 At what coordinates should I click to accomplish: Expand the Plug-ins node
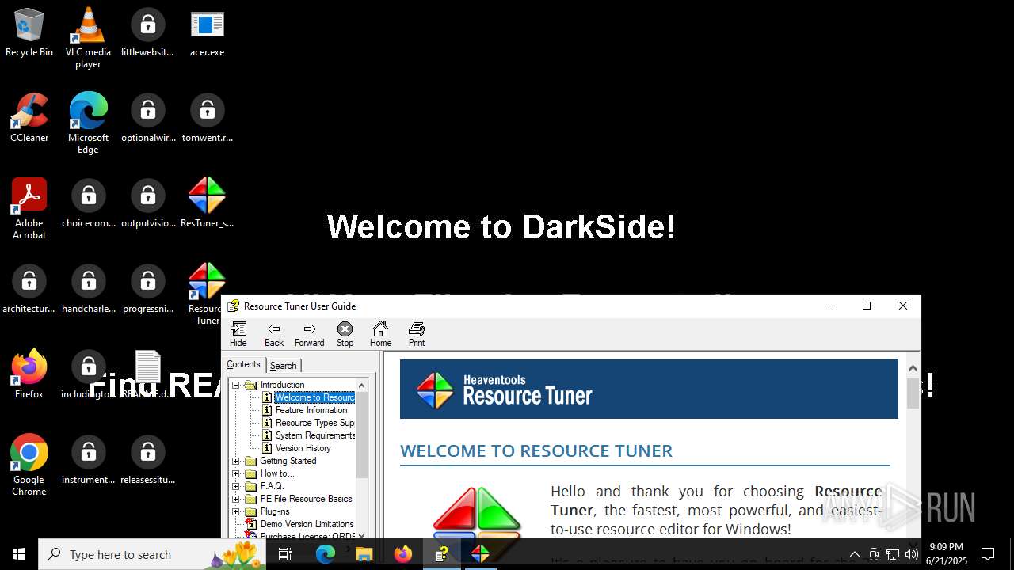pyautogui.click(x=235, y=511)
